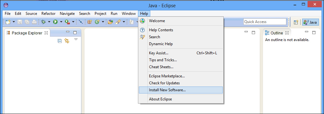The image size is (324, 114).
Task: Open the Run dropdown arrow
Action: pyautogui.click(x=61, y=22)
